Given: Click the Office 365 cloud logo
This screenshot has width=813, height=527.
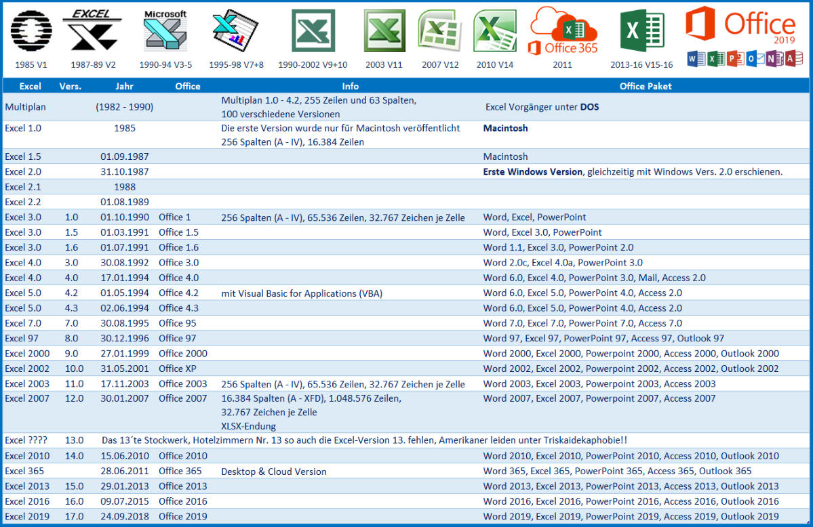Looking at the screenshot, I should (563, 30).
